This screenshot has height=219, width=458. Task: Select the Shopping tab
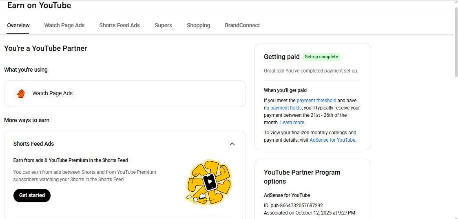pyautogui.click(x=198, y=25)
